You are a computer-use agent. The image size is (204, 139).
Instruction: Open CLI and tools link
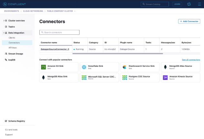[11, 130]
